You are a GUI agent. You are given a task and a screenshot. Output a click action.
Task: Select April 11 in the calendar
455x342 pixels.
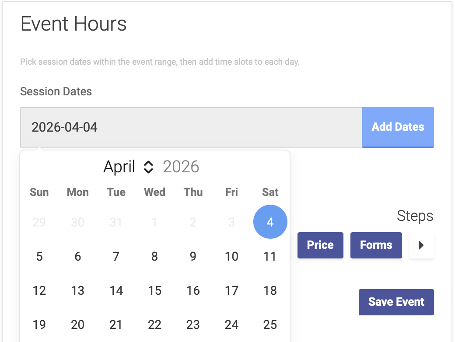(270, 256)
